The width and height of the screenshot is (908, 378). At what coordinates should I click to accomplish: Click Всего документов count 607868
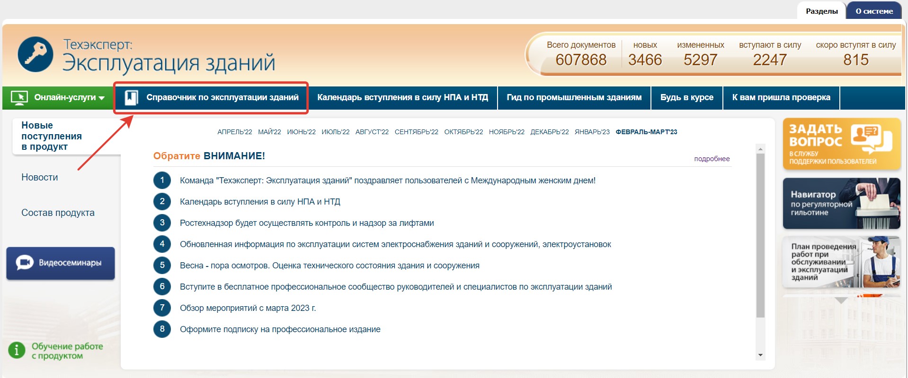tap(581, 60)
